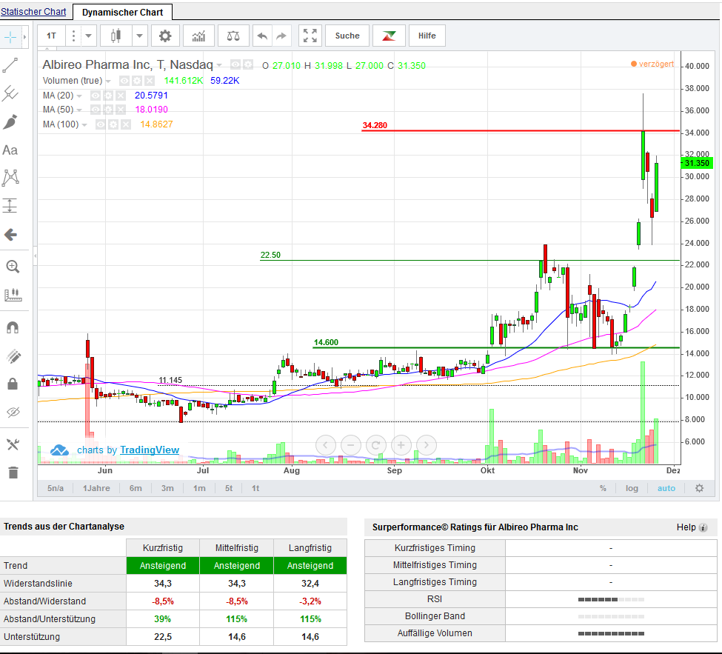The image size is (722, 654).
Task: Select the 6m time range
Action: click(x=136, y=488)
